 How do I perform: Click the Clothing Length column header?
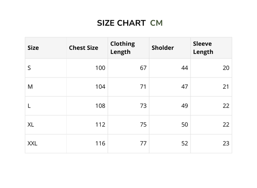point(122,48)
